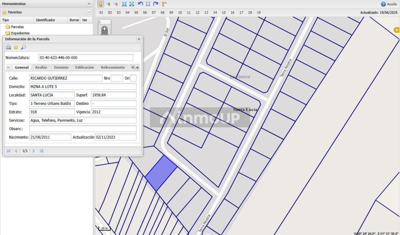Click the undo previous view arrow
The image size is (400, 235).
point(140,4)
